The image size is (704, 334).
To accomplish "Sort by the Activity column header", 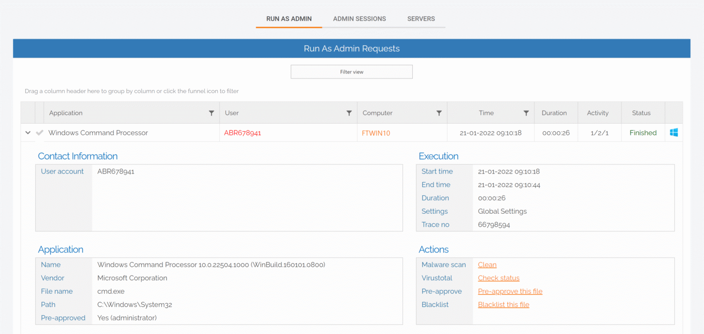I will point(597,113).
